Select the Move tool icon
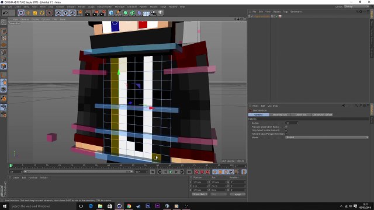 pyautogui.click(x=28, y=13)
